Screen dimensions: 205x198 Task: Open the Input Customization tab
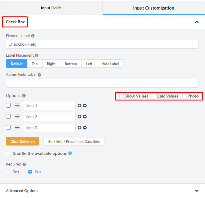[154, 8]
